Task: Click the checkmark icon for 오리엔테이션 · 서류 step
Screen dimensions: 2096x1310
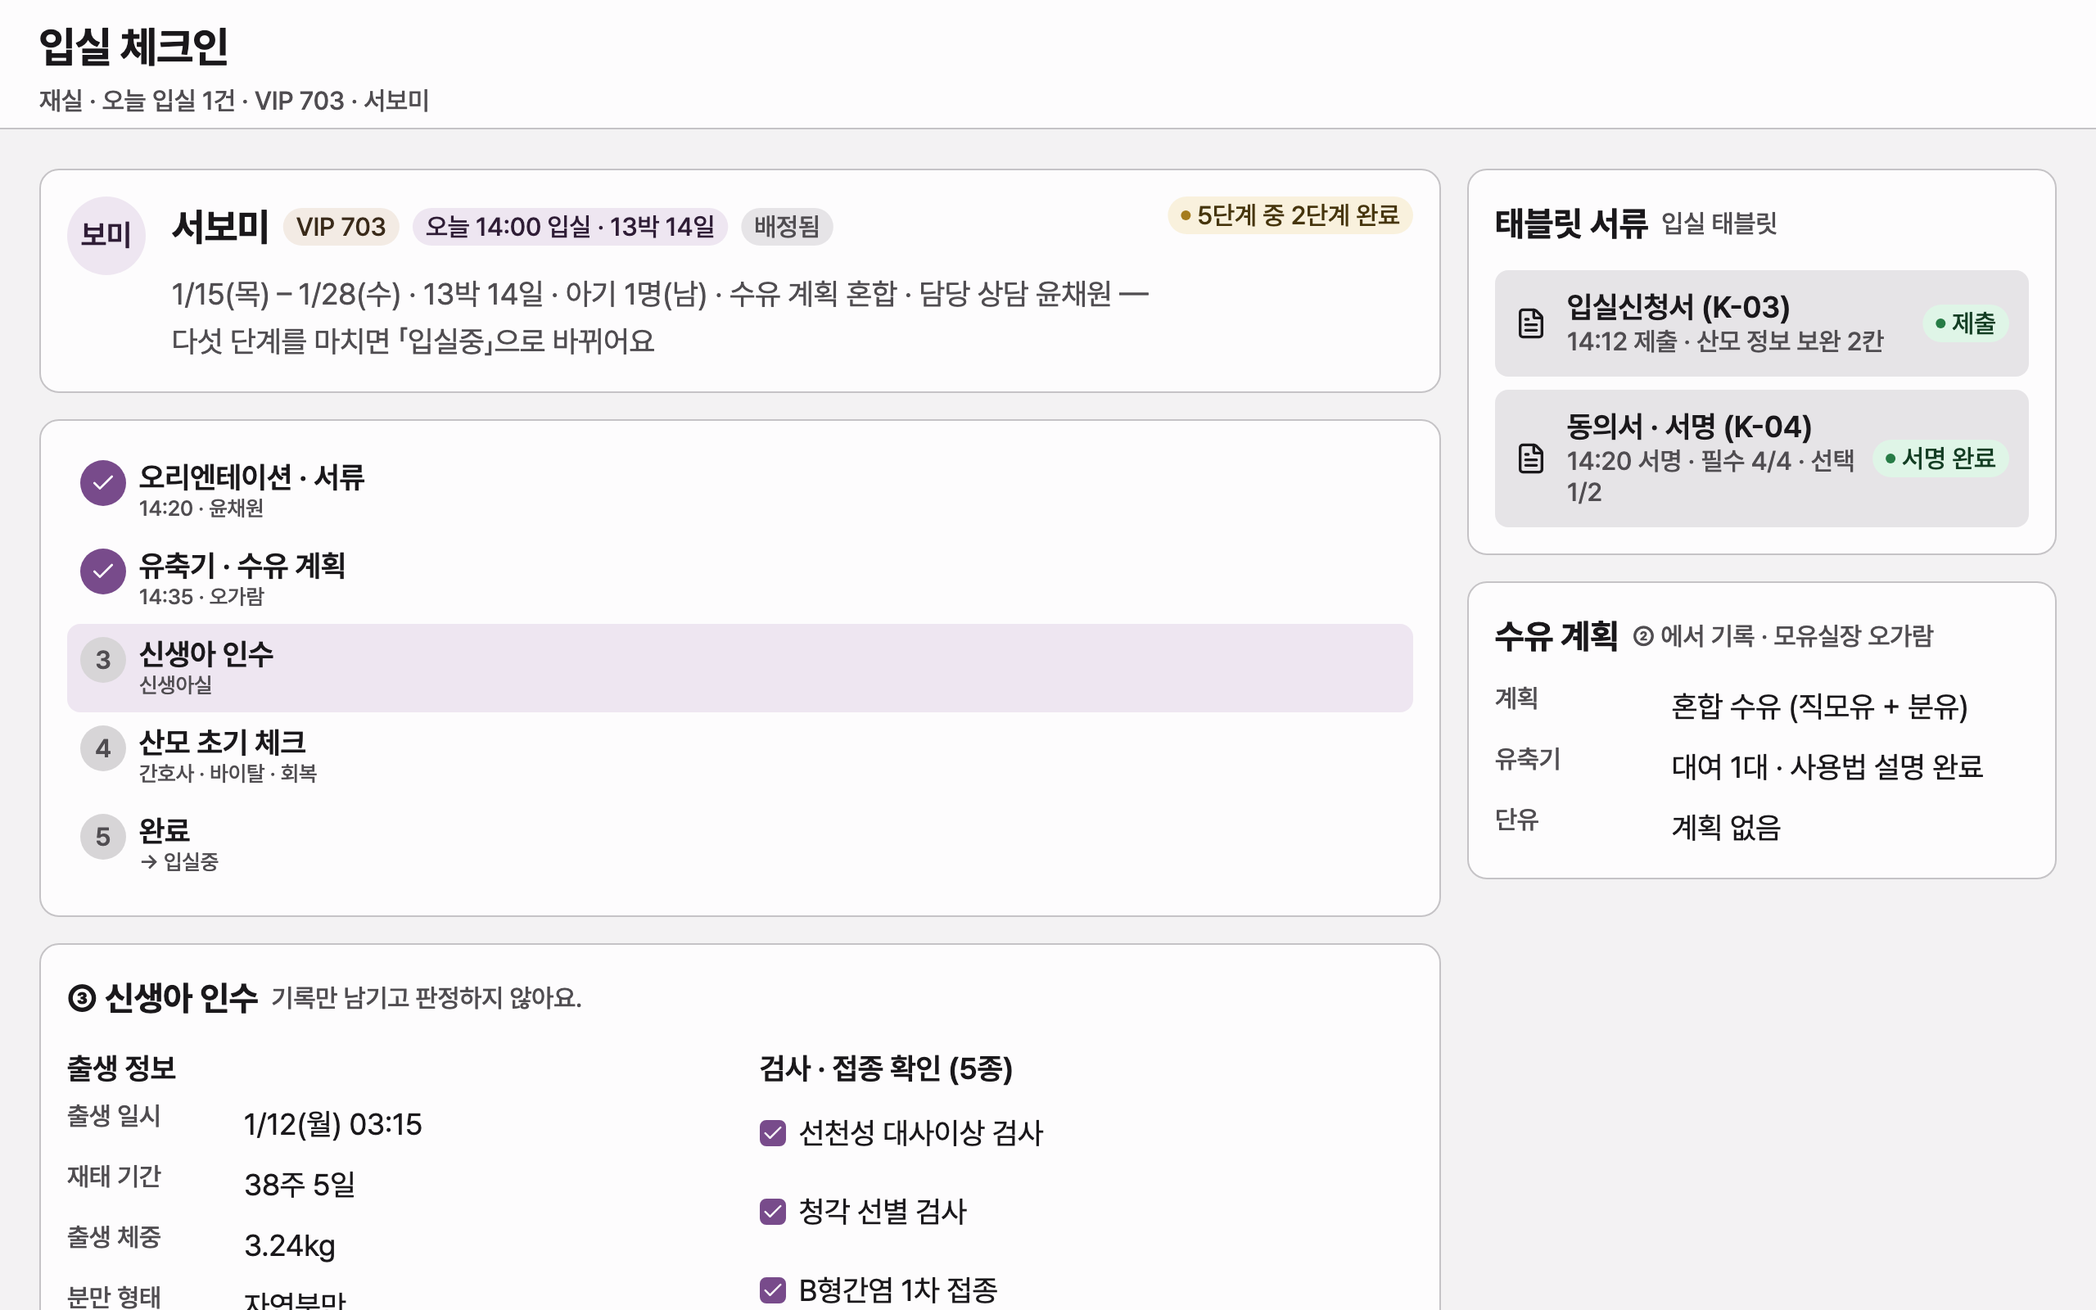Action: [x=103, y=482]
